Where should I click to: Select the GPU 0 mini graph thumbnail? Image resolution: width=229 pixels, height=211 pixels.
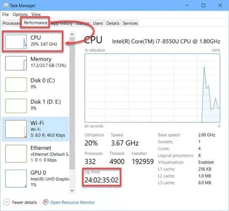coord(16,179)
